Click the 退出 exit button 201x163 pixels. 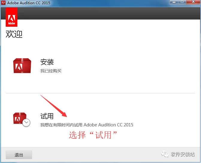click(x=19, y=155)
